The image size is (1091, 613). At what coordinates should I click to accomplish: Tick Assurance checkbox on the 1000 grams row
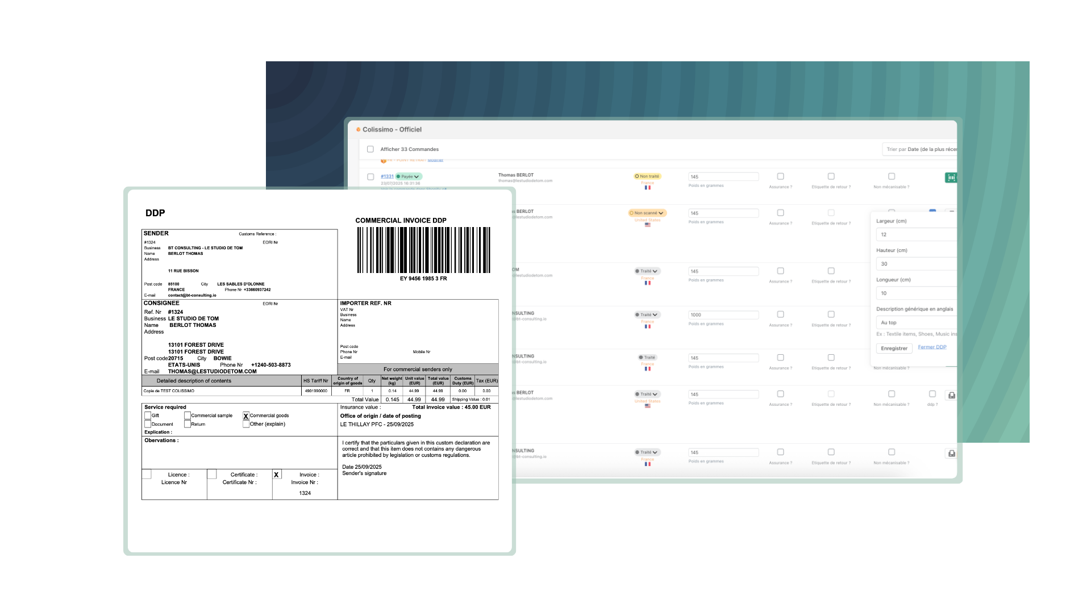point(780,314)
